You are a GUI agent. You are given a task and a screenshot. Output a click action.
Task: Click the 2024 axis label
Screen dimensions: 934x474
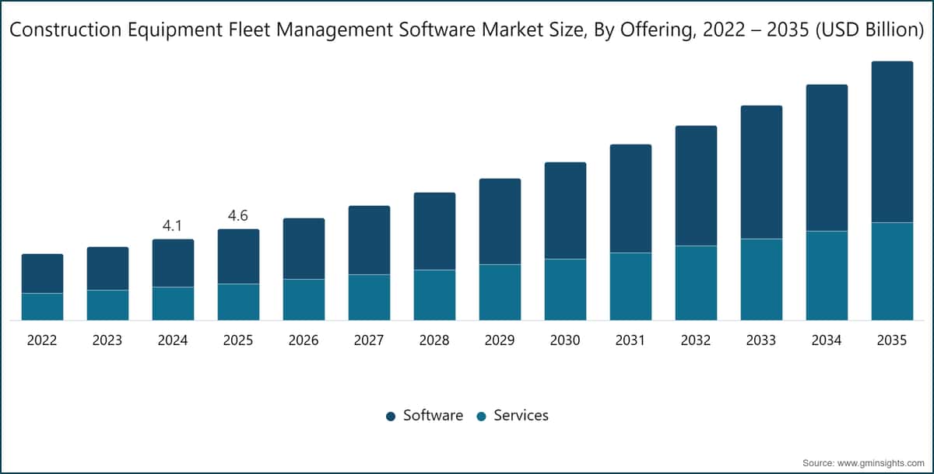[173, 340]
